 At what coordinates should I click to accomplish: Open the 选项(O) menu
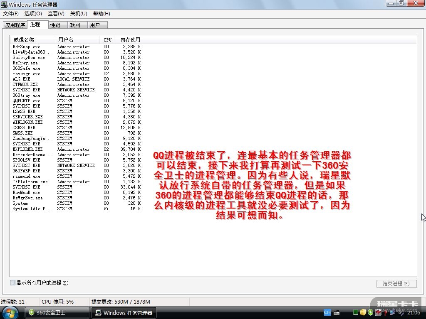click(33, 14)
